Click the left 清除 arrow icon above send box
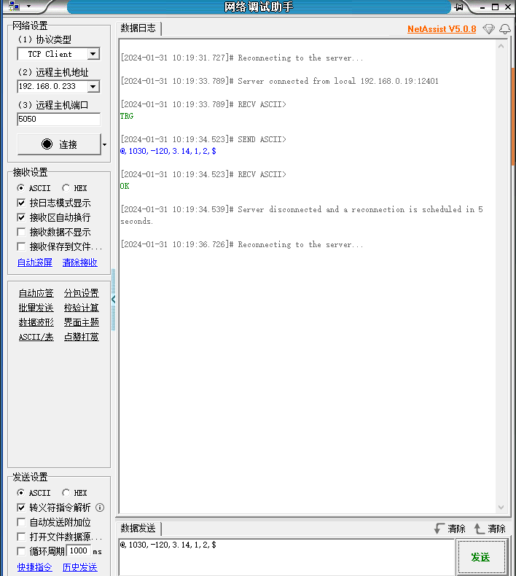This screenshot has width=516, height=576. [x=439, y=529]
